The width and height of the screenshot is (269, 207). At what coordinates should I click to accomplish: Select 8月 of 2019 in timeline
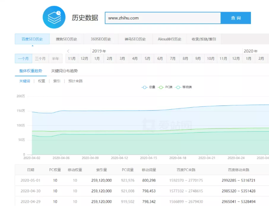pos(185,59)
